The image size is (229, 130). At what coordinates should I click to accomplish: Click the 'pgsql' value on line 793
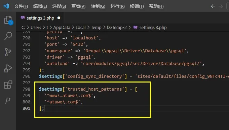pos(84,57)
